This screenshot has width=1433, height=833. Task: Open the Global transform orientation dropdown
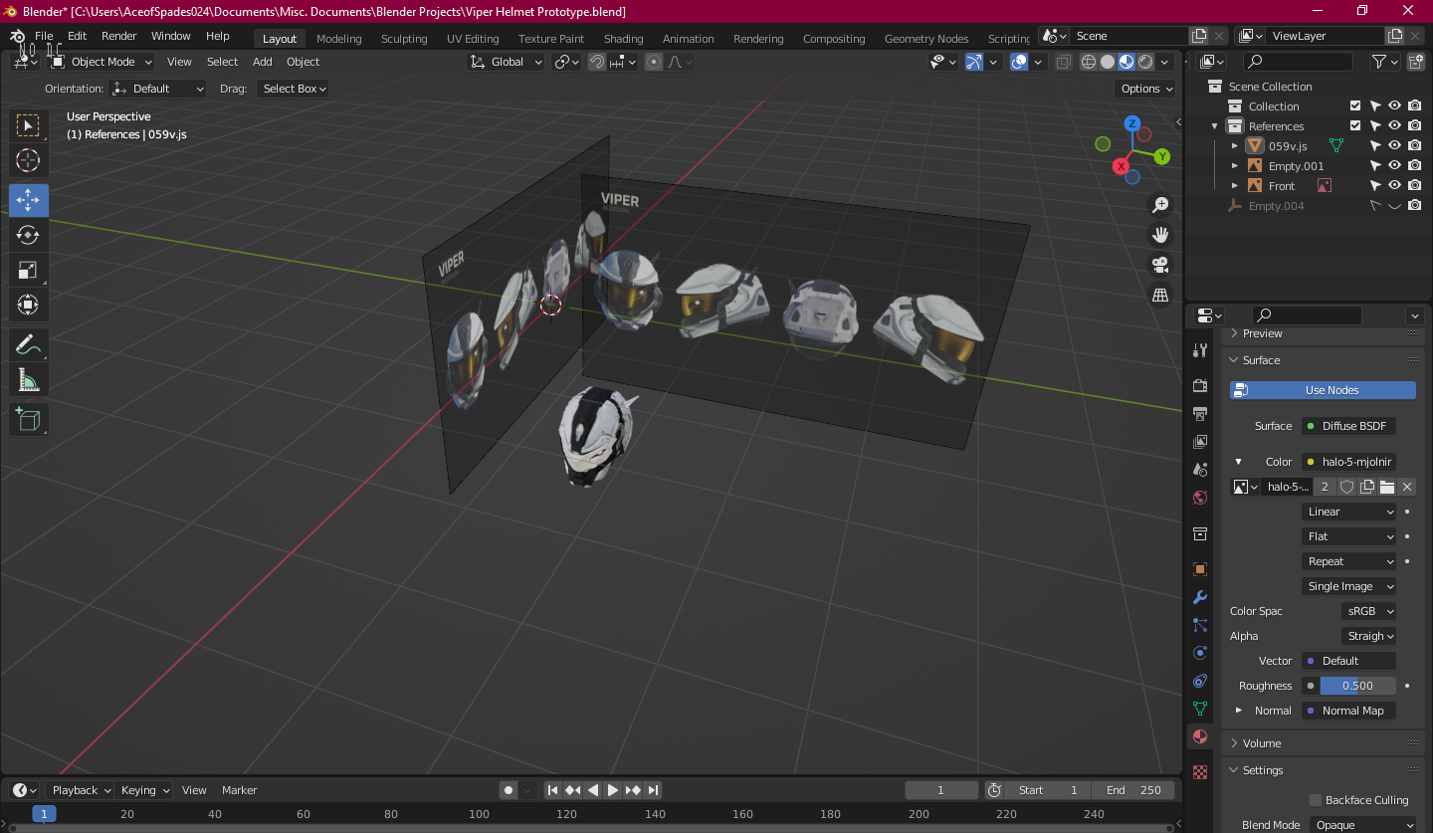(507, 62)
